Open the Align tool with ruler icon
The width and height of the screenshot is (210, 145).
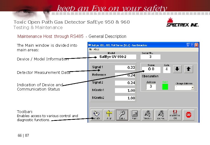pyautogui.click(x=109, y=115)
